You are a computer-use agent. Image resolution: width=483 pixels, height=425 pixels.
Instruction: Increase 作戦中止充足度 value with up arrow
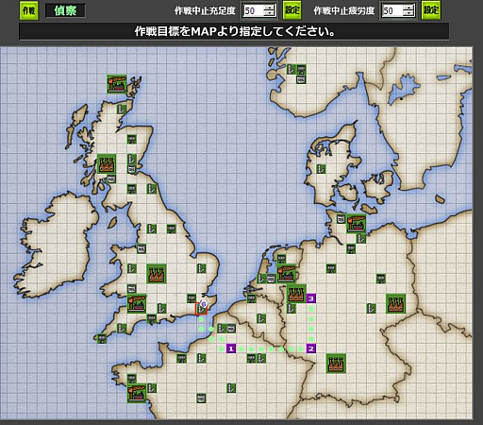pos(269,8)
